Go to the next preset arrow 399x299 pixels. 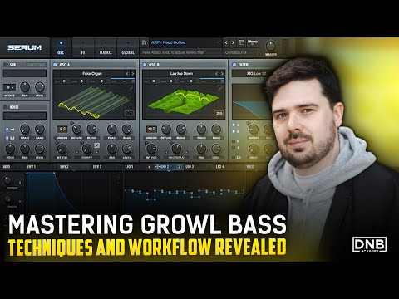tap(233, 42)
